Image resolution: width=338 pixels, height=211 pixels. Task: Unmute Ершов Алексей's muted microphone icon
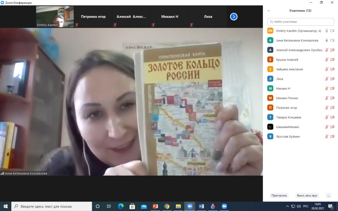pos(327,60)
